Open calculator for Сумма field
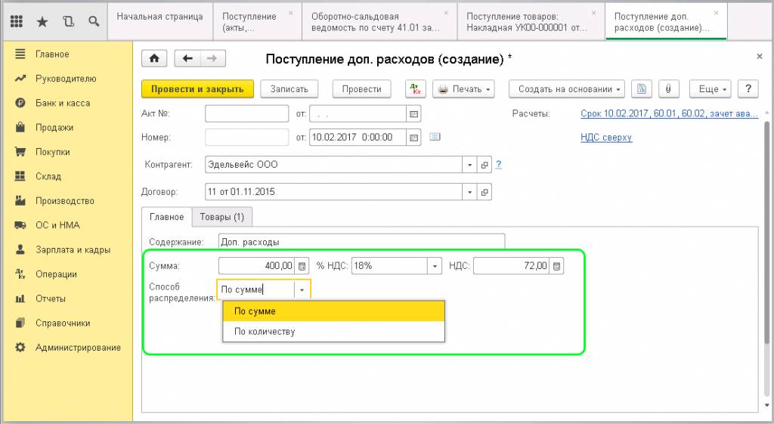The width and height of the screenshot is (774, 424). 302,266
